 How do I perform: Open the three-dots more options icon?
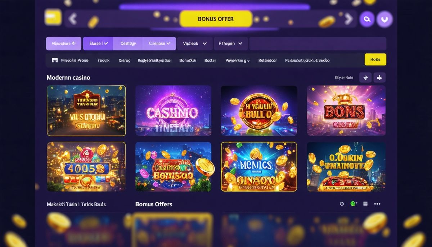coord(377,204)
